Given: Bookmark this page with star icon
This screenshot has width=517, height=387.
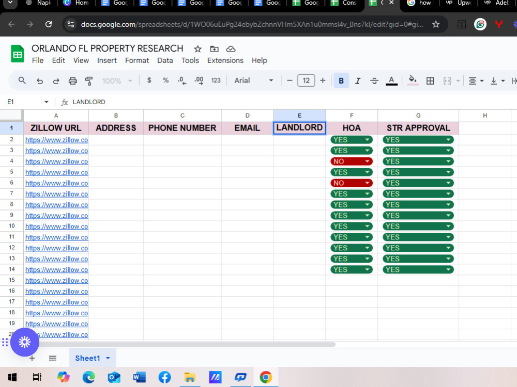Looking at the screenshot, I should [x=435, y=24].
